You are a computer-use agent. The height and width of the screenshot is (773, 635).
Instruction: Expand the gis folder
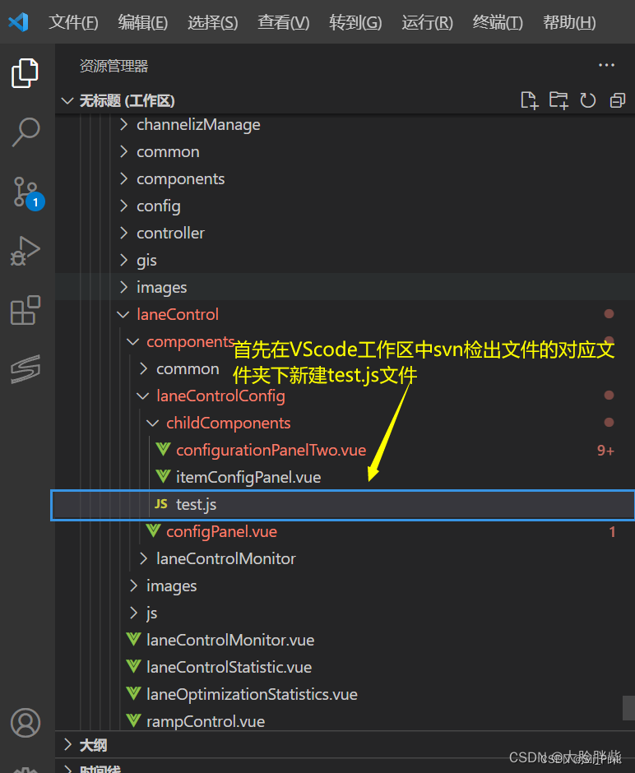123,261
